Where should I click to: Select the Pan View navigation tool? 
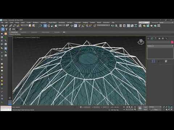pos(166,109)
